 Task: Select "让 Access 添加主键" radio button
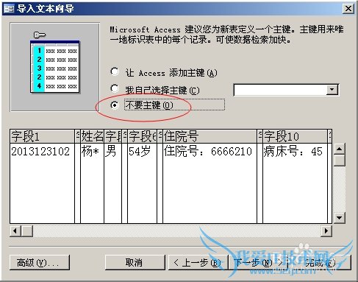click(115, 72)
